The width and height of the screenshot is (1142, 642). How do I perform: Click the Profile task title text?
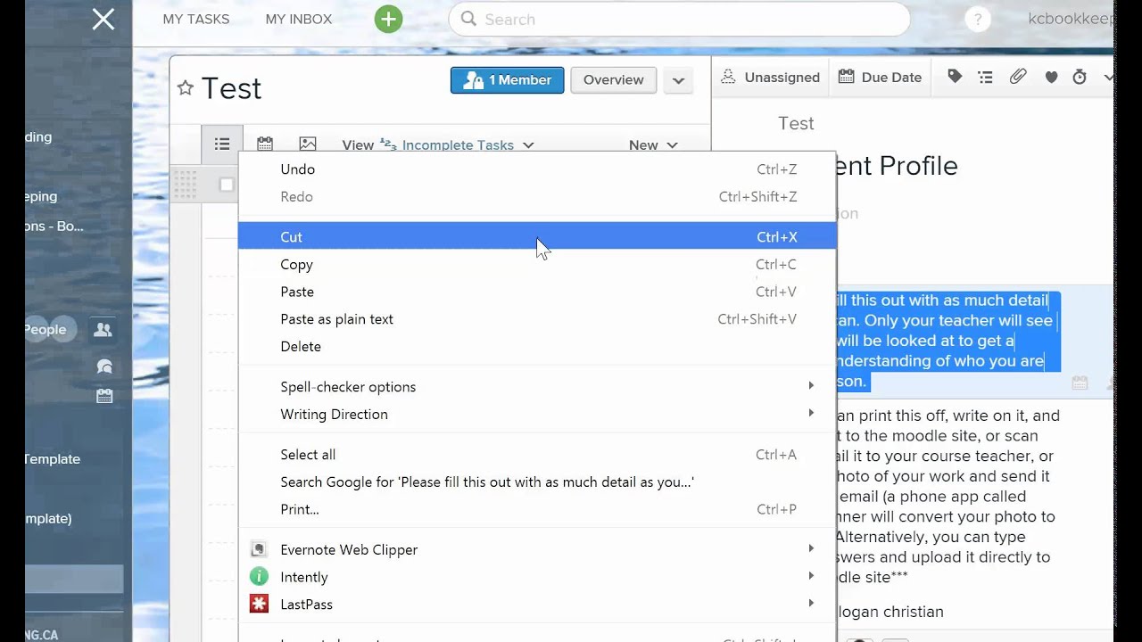pos(898,166)
